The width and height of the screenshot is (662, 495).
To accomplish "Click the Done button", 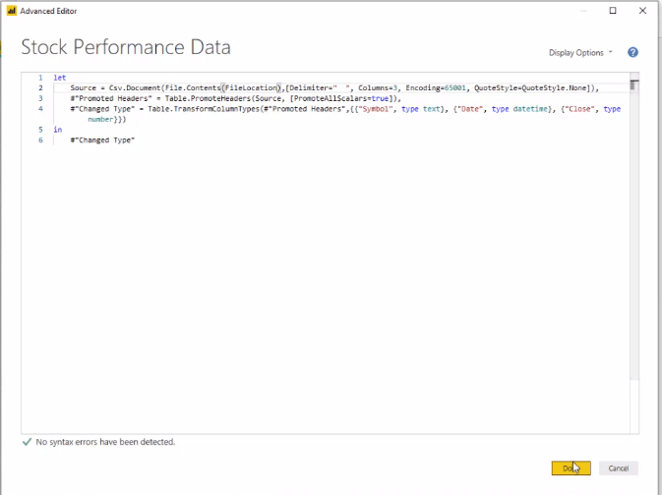I will (571, 468).
